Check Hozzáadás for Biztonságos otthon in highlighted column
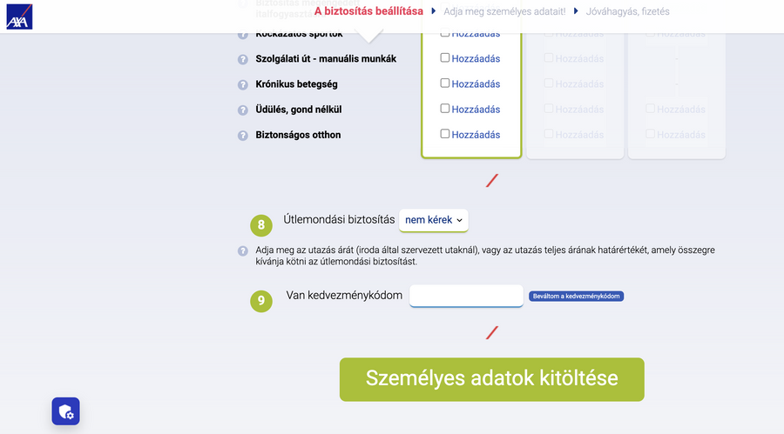784x434 pixels. click(x=445, y=134)
